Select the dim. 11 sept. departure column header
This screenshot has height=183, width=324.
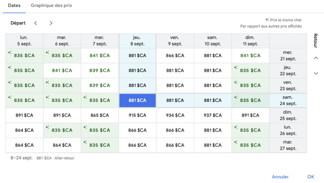pos(250,41)
